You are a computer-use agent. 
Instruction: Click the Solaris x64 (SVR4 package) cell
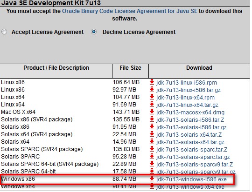tap(37, 134)
